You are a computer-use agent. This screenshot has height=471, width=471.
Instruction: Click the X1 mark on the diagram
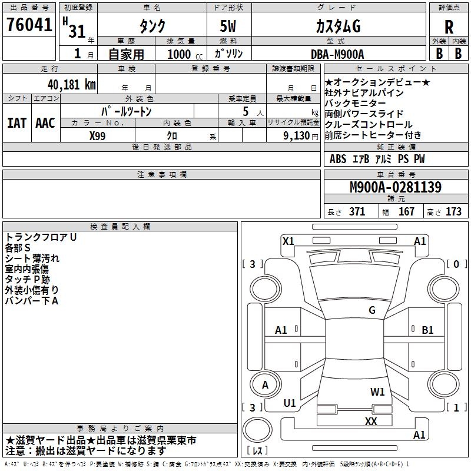coord(288,241)
